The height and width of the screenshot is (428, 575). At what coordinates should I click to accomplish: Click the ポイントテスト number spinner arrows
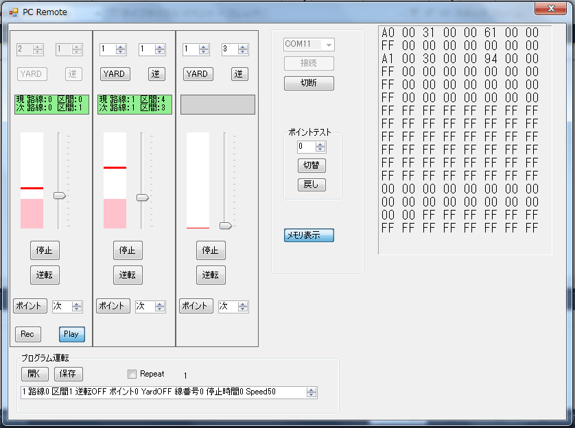click(x=320, y=147)
